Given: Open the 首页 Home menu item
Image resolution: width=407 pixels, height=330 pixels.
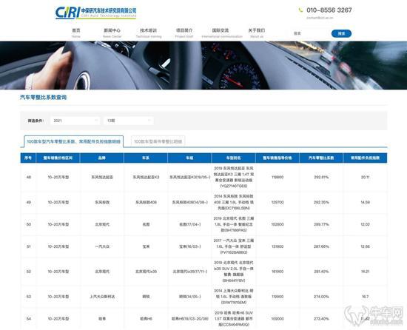Looking at the screenshot, I should click(x=75, y=33).
